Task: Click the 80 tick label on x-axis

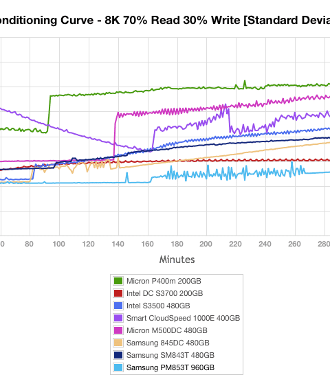Action: (30, 244)
